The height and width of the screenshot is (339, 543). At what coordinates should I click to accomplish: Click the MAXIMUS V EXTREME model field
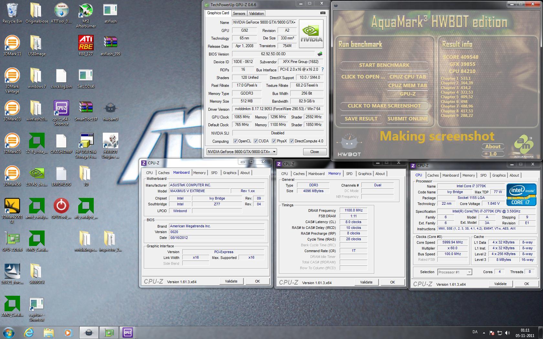[199, 191]
